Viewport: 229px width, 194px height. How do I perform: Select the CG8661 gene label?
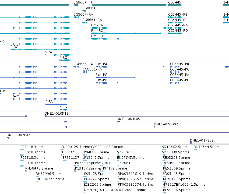(x=89, y=8)
